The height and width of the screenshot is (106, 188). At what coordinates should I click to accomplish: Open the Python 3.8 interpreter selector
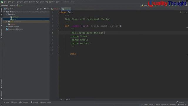point(169,105)
